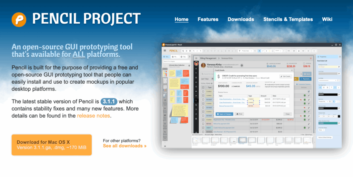This screenshot has height=177, width=353.
Task: Open the Wiki navigation item
Action: tap(327, 19)
